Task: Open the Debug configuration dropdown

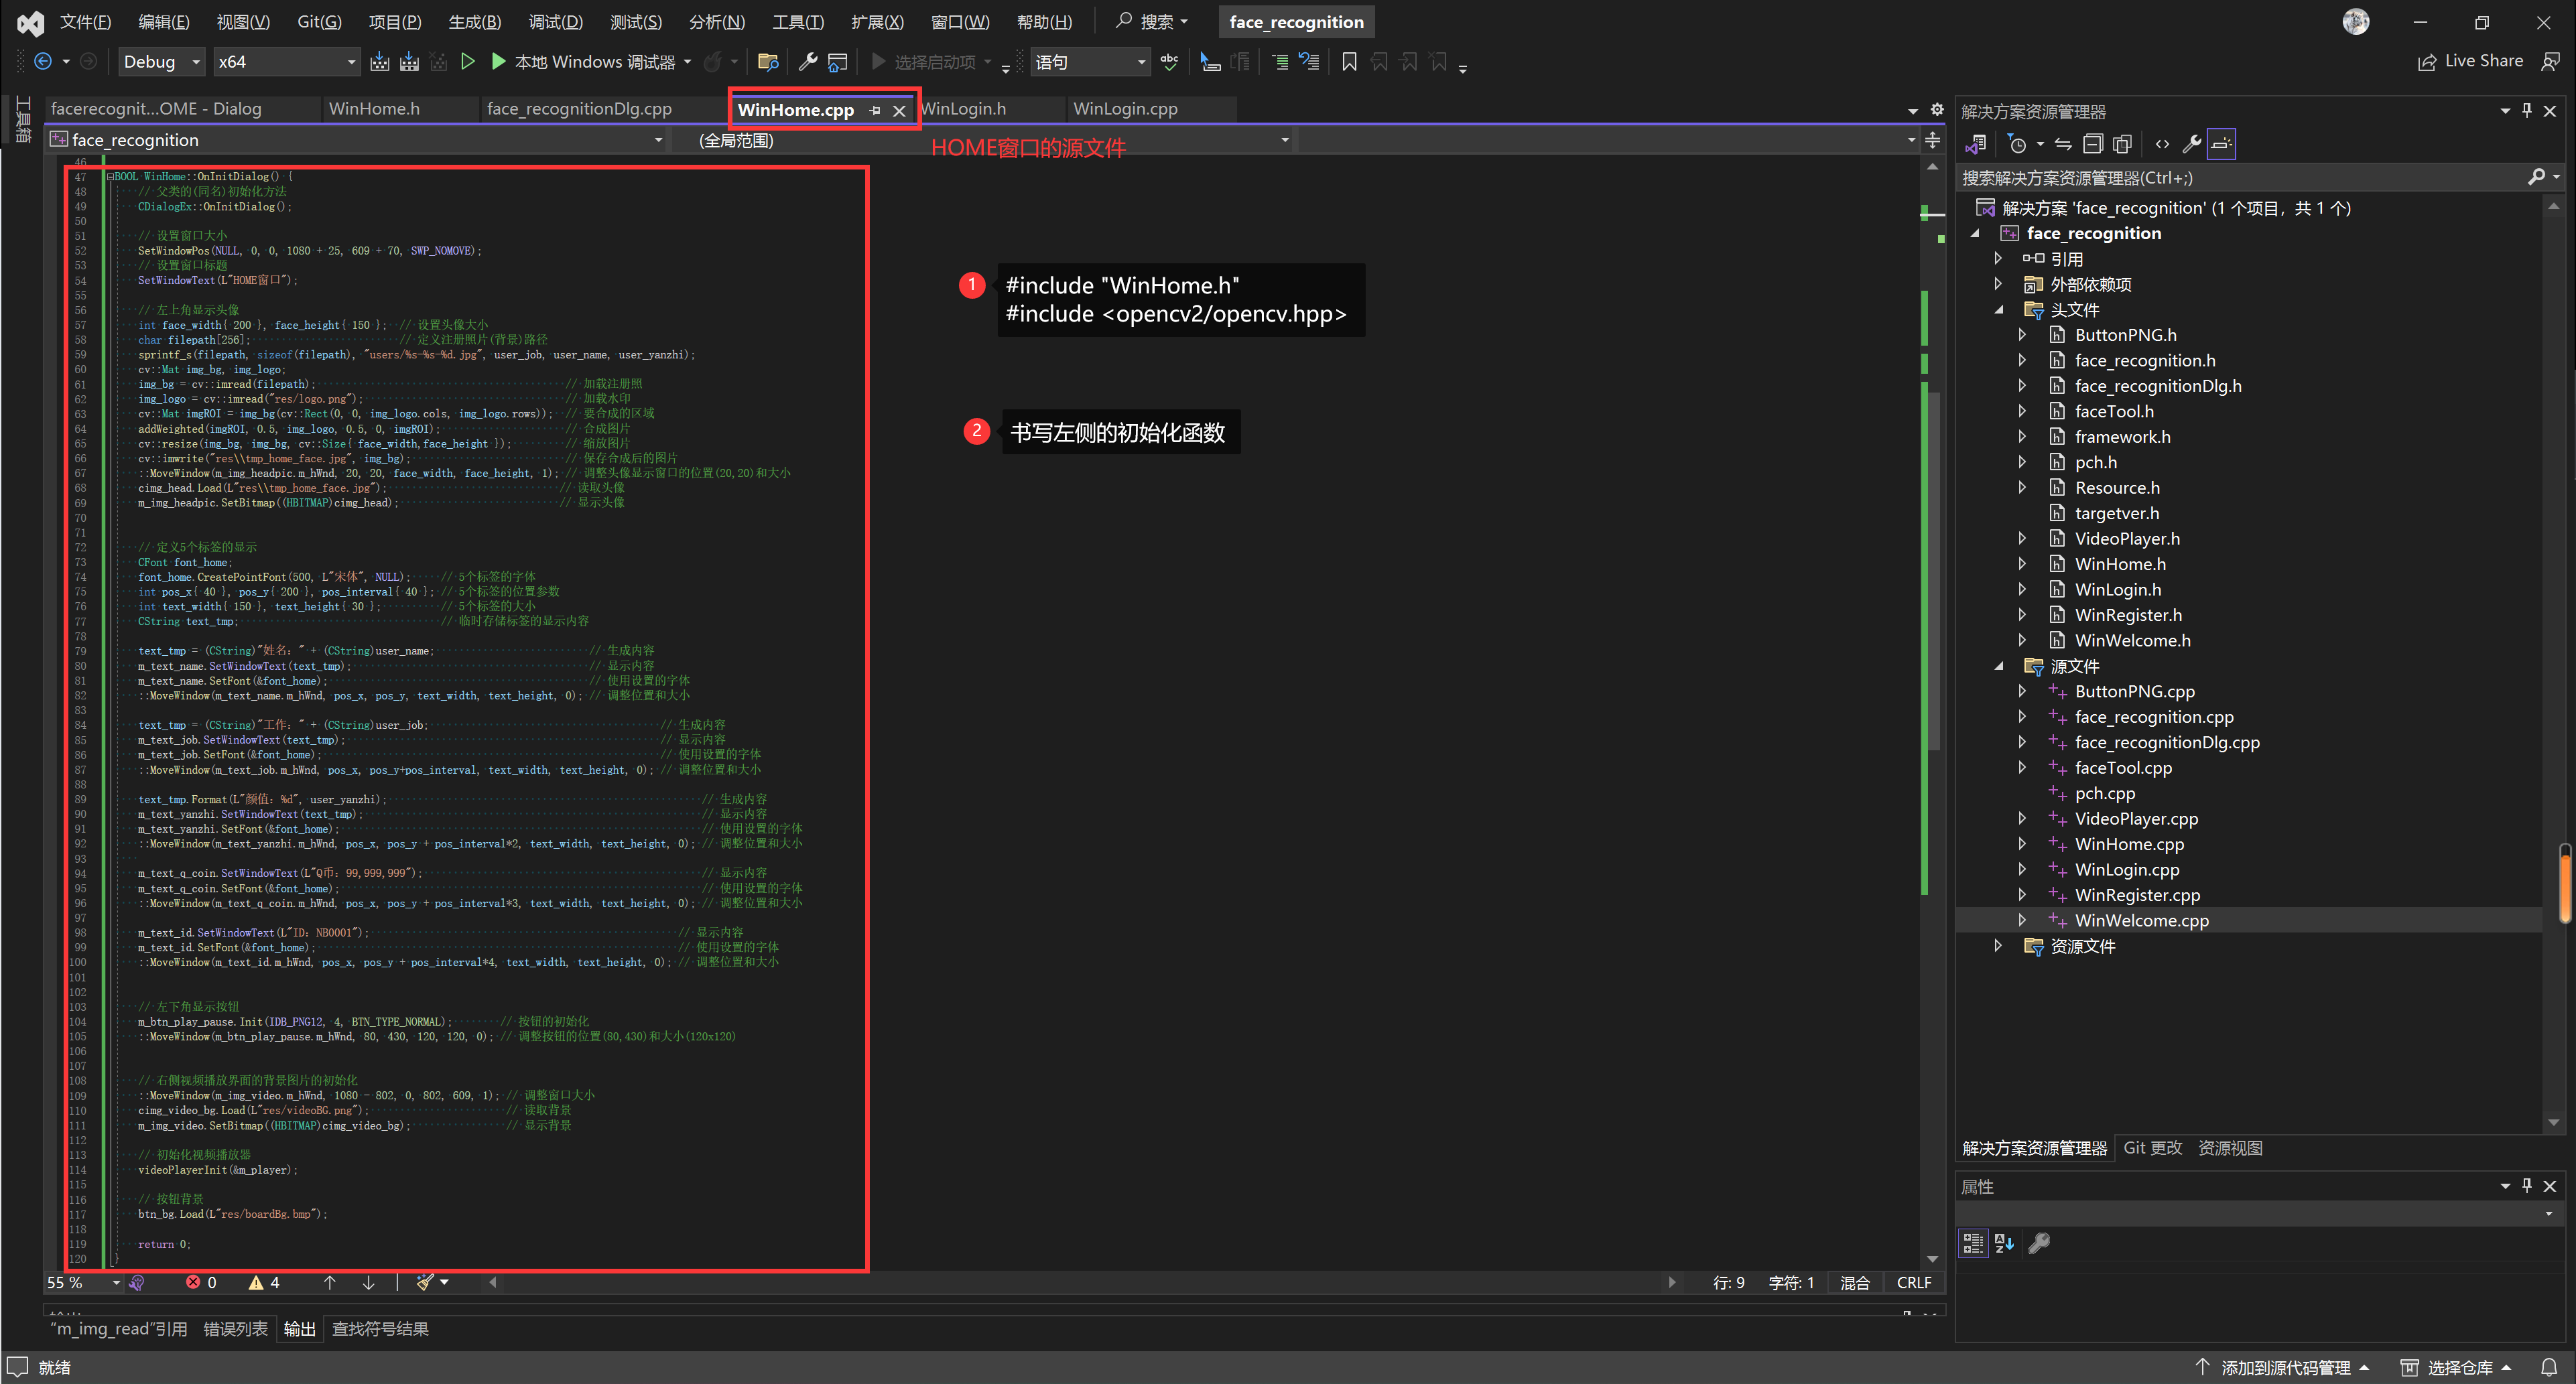Action: [x=196, y=62]
